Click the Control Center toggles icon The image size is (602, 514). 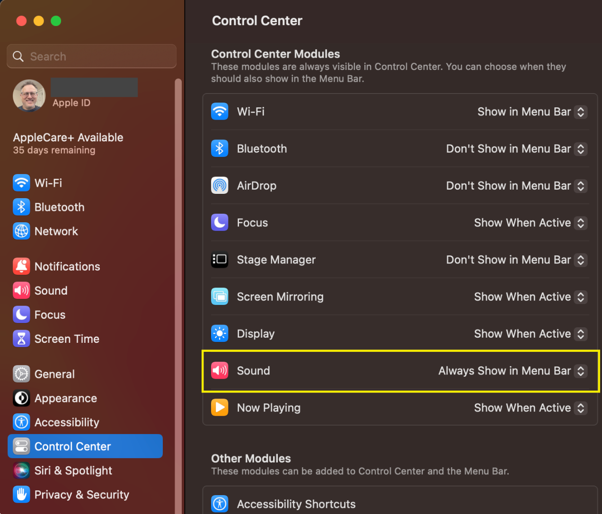point(21,446)
